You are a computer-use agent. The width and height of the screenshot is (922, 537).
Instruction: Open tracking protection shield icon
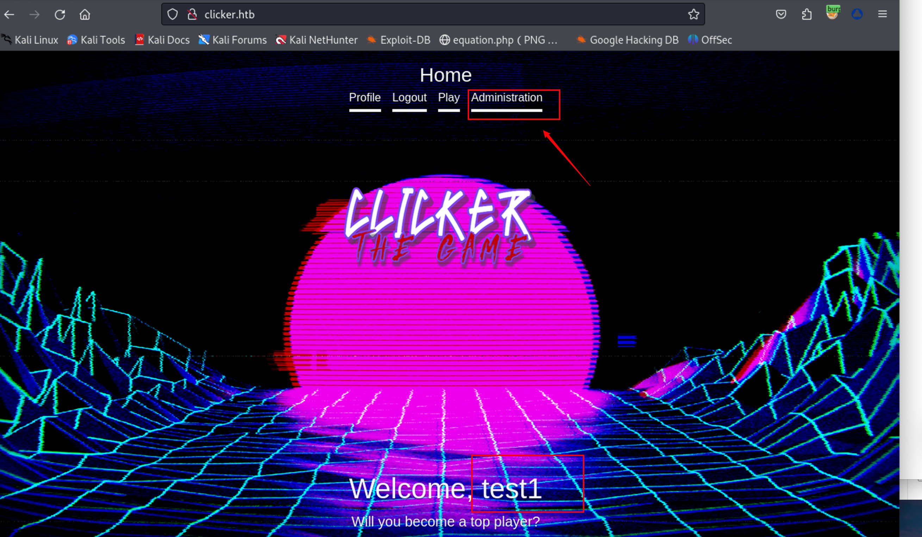tap(173, 15)
